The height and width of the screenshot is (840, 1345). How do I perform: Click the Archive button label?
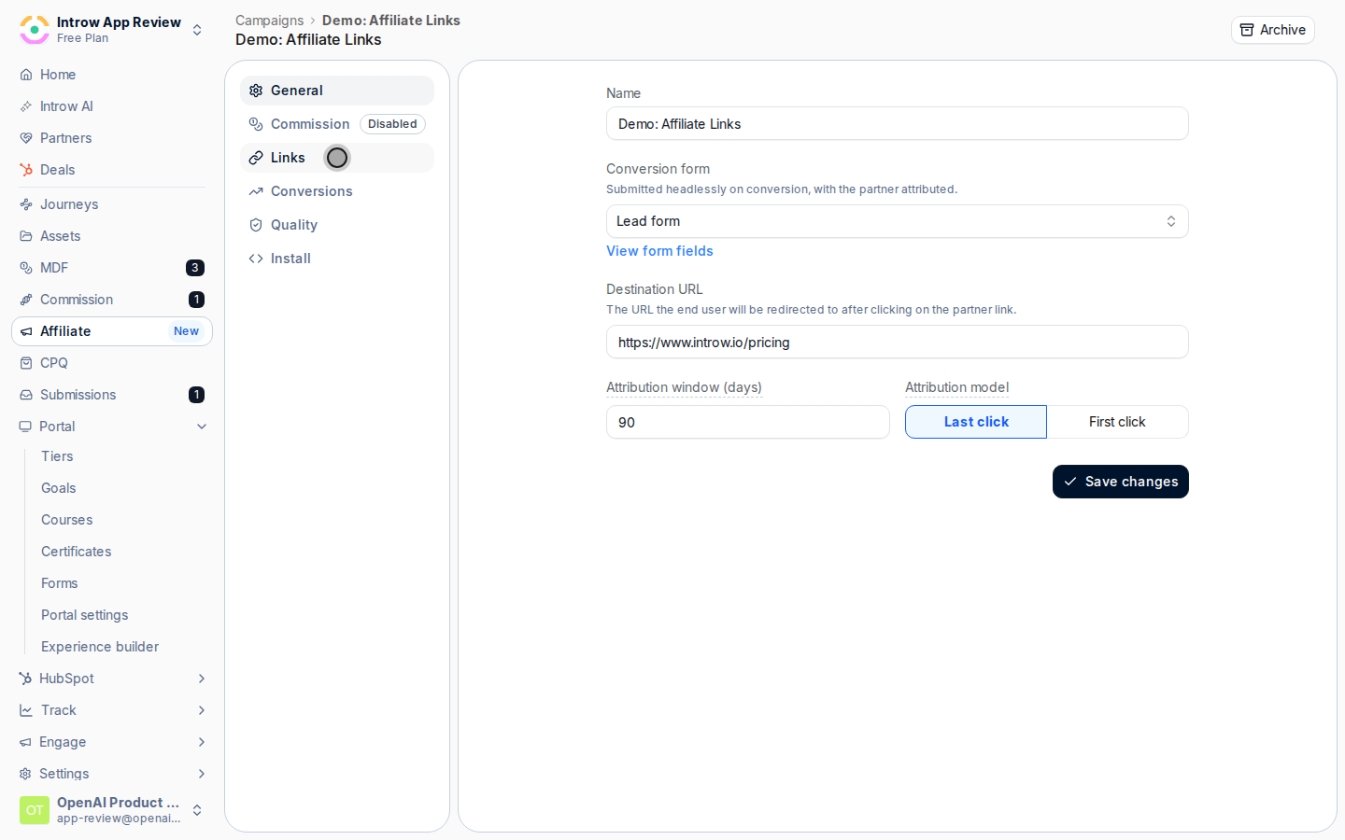pos(1282,30)
